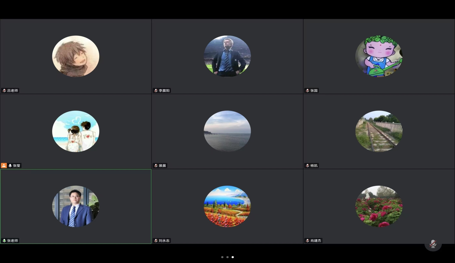Screen dimensions: 455x263
Task: Click the muted mic icon beside 刘永志
Action: (156, 241)
